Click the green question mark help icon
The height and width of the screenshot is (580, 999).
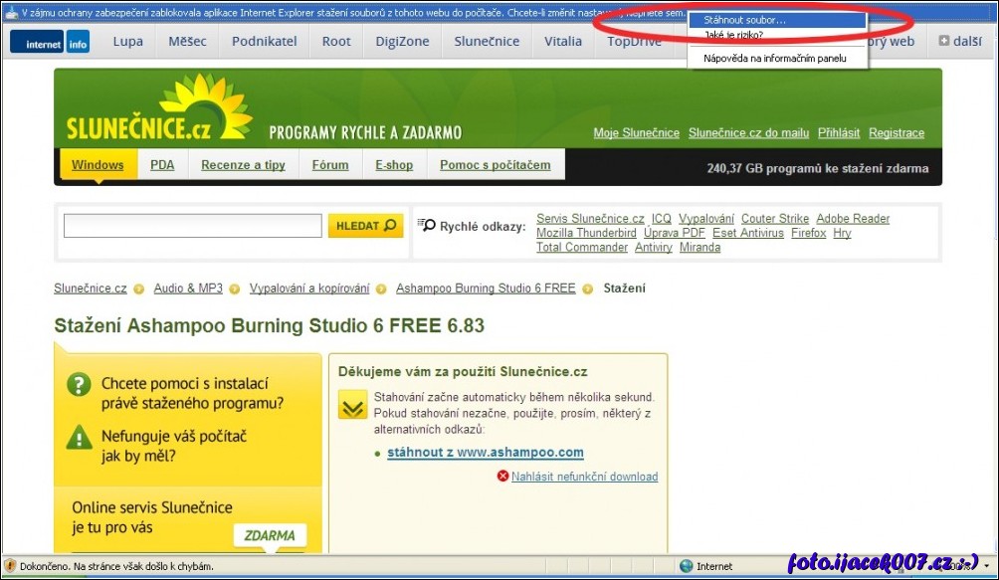(79, 384)
